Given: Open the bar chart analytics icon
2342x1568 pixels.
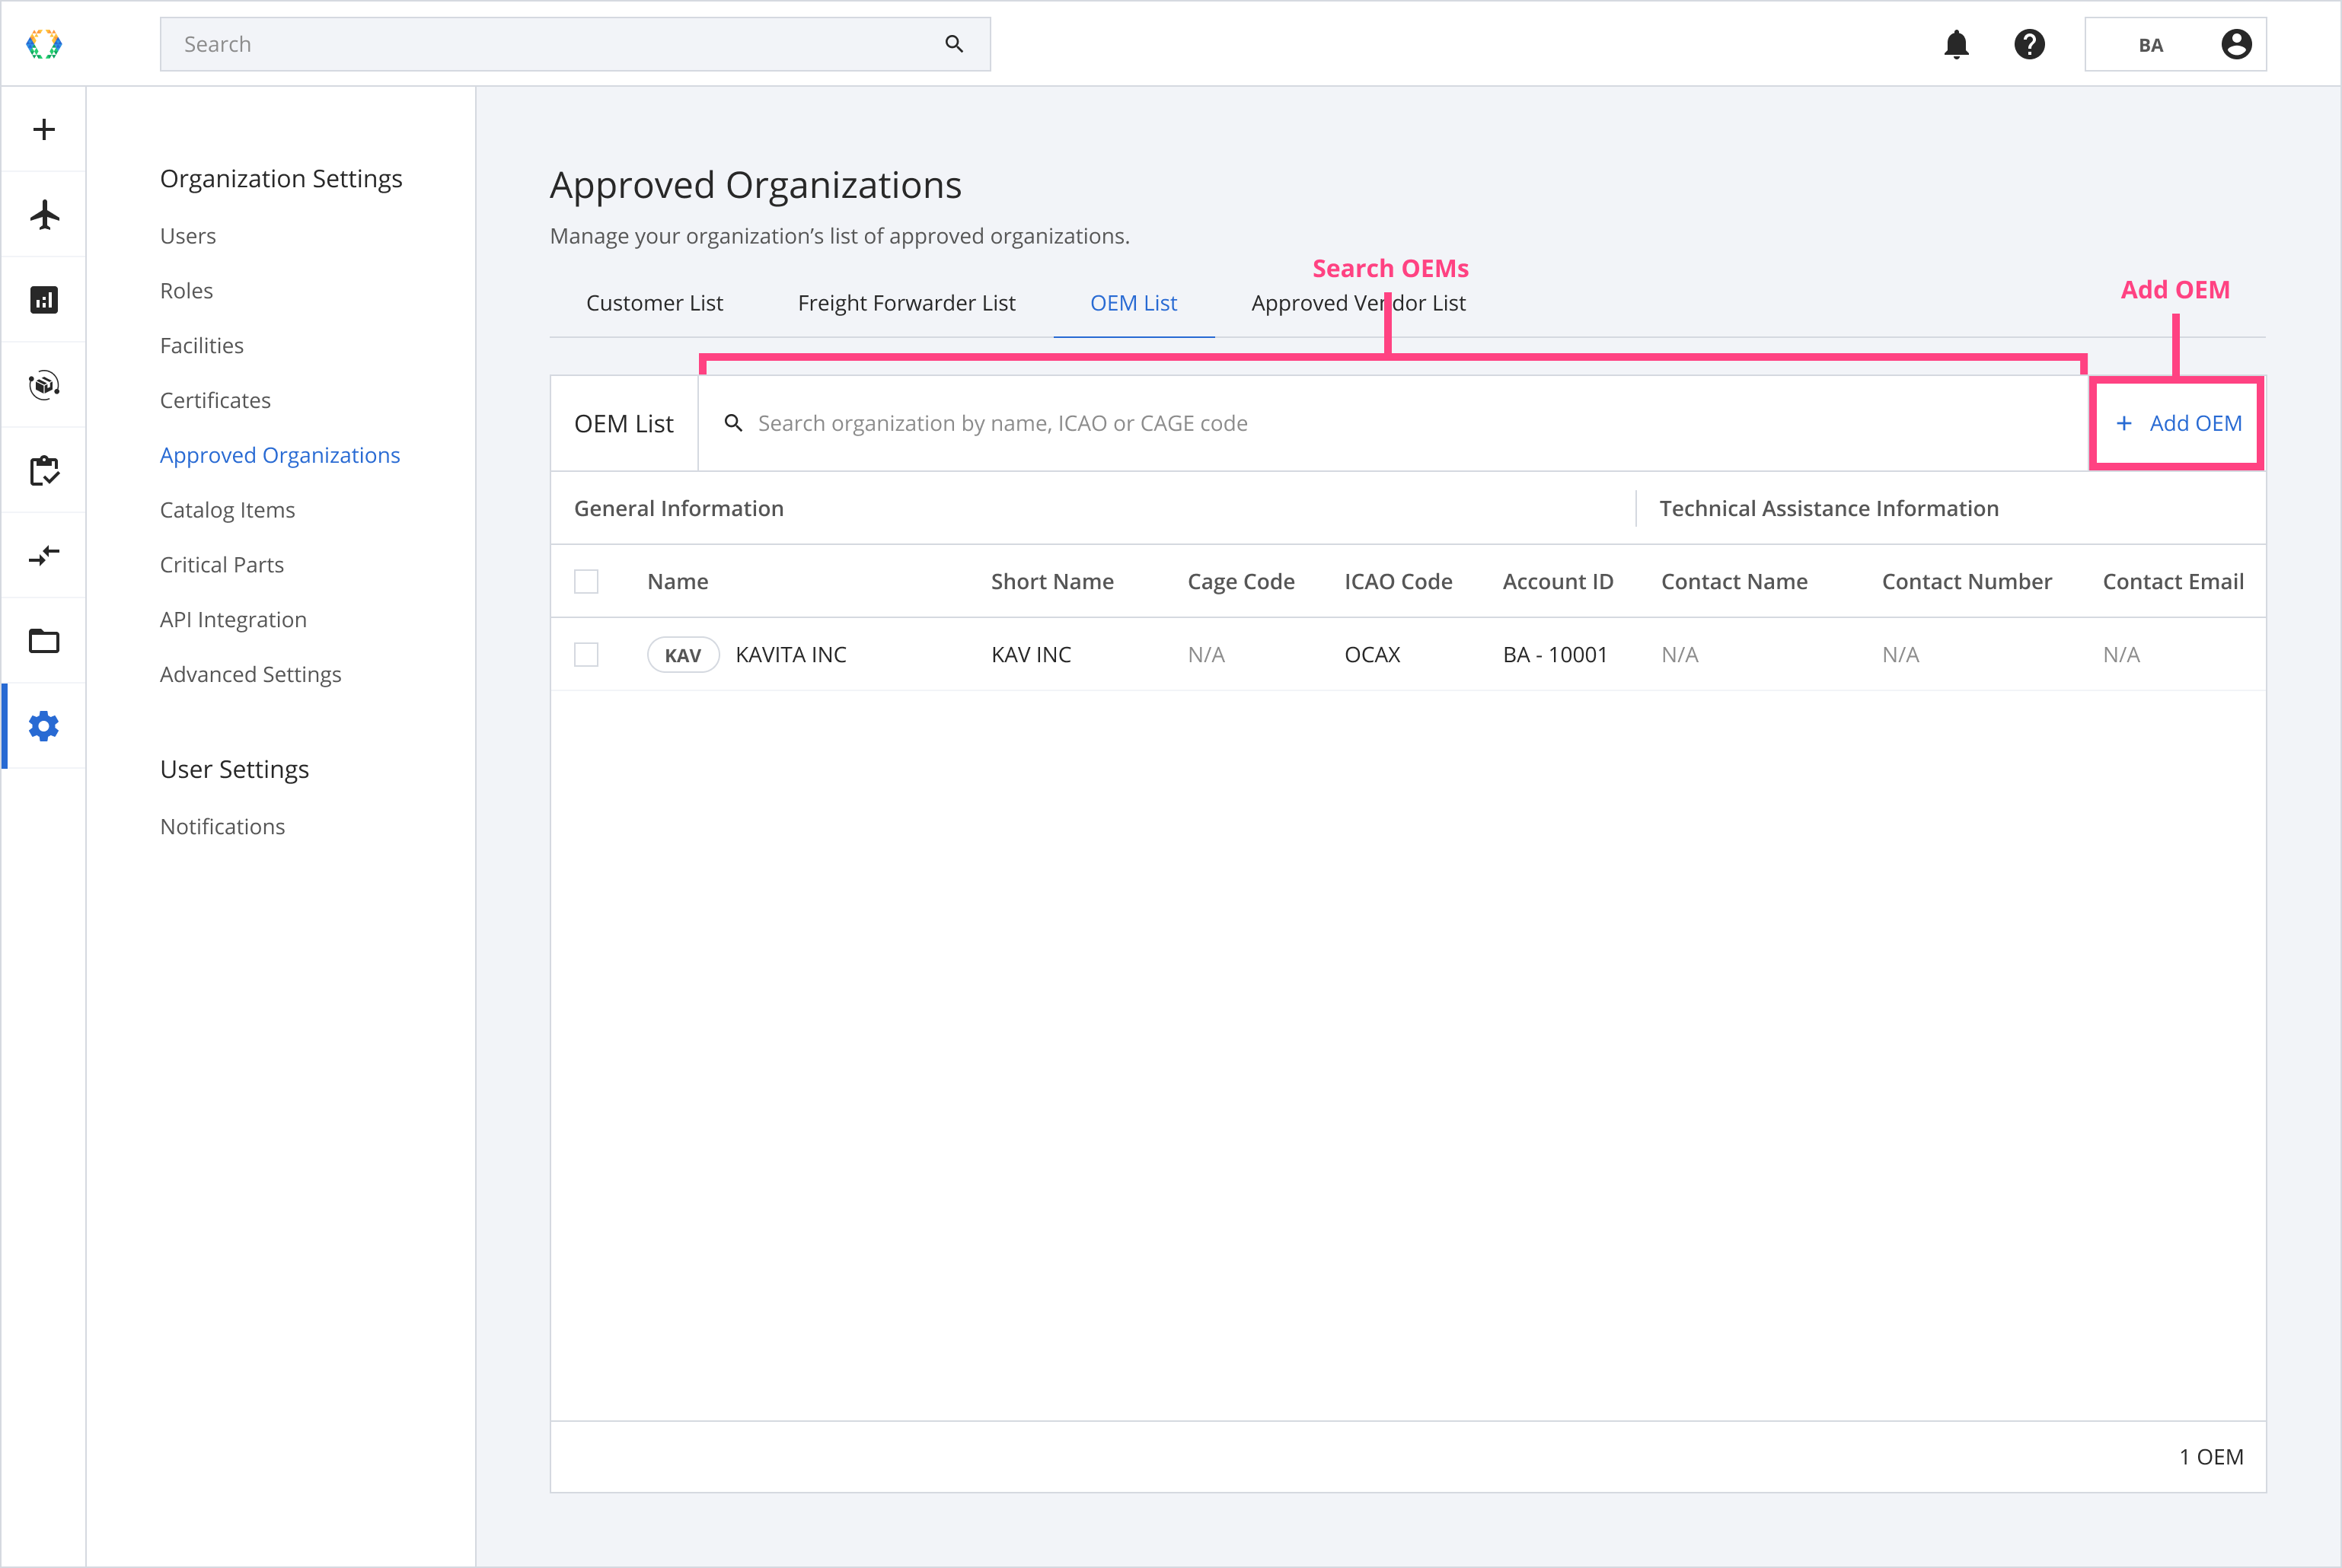Looking at the screenshot, I should [x=44, y=300].
